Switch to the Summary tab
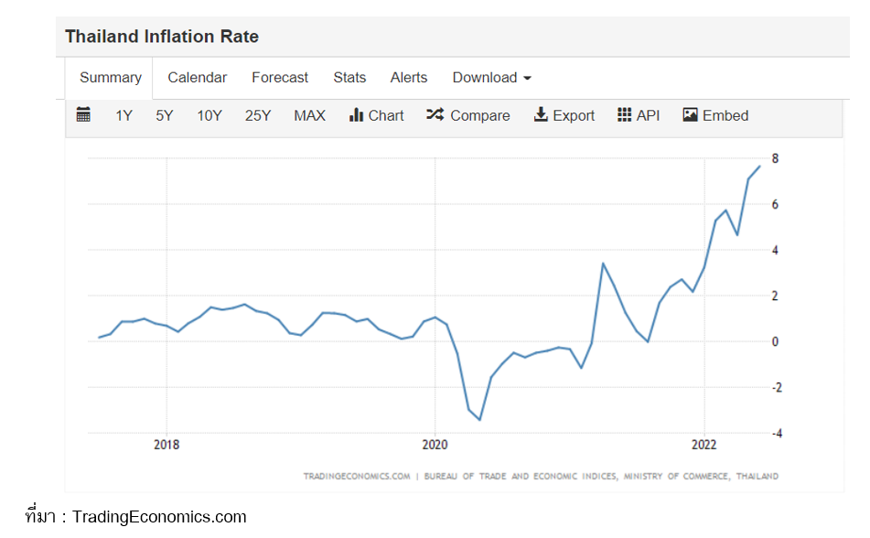 111,78
